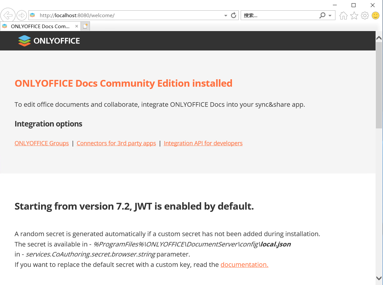Click the vertical scrollbar thumb
383x285 pixels.
[379, 85]
